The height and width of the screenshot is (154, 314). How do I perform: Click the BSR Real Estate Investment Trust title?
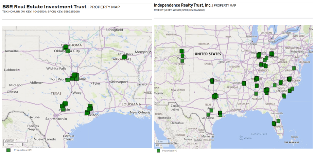click(45, 7)
